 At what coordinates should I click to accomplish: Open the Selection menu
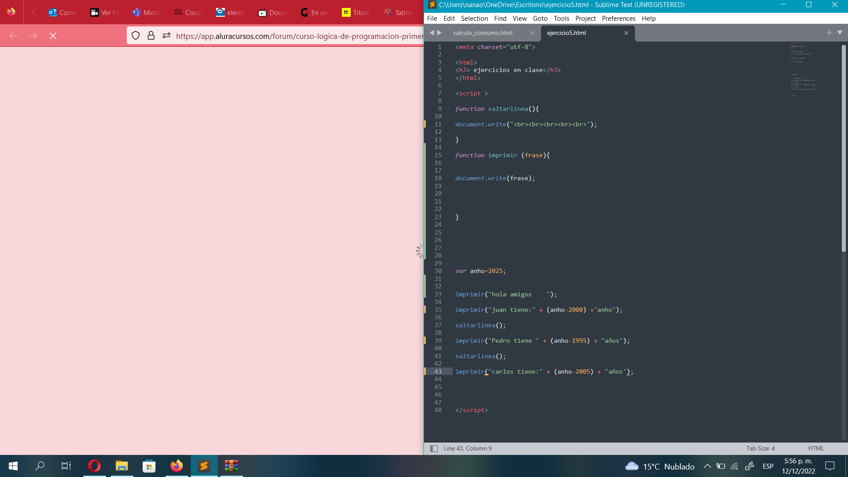(474, 19)
